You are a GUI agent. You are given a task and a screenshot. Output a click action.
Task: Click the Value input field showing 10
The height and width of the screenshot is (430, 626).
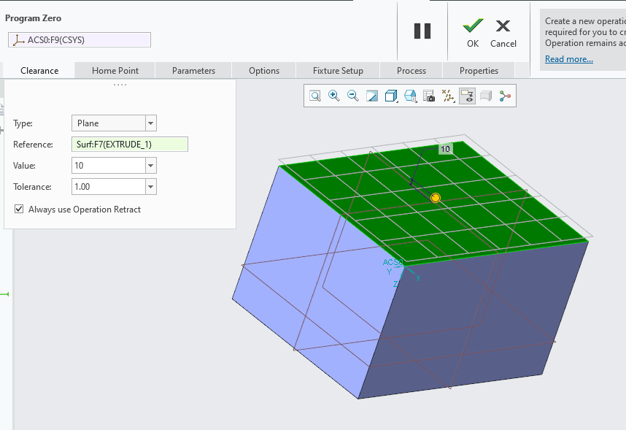tap(109, 166)
